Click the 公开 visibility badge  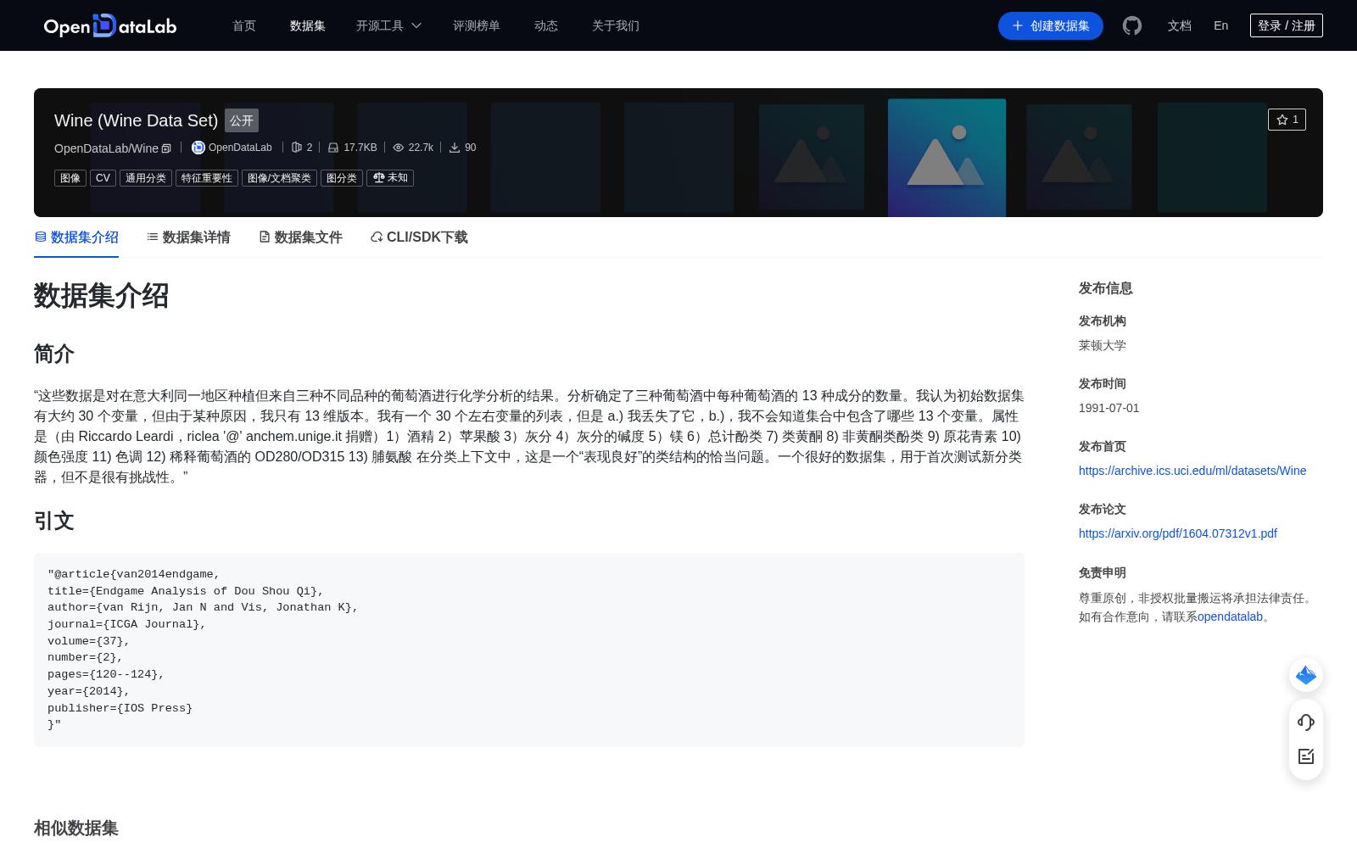[242, 120]
